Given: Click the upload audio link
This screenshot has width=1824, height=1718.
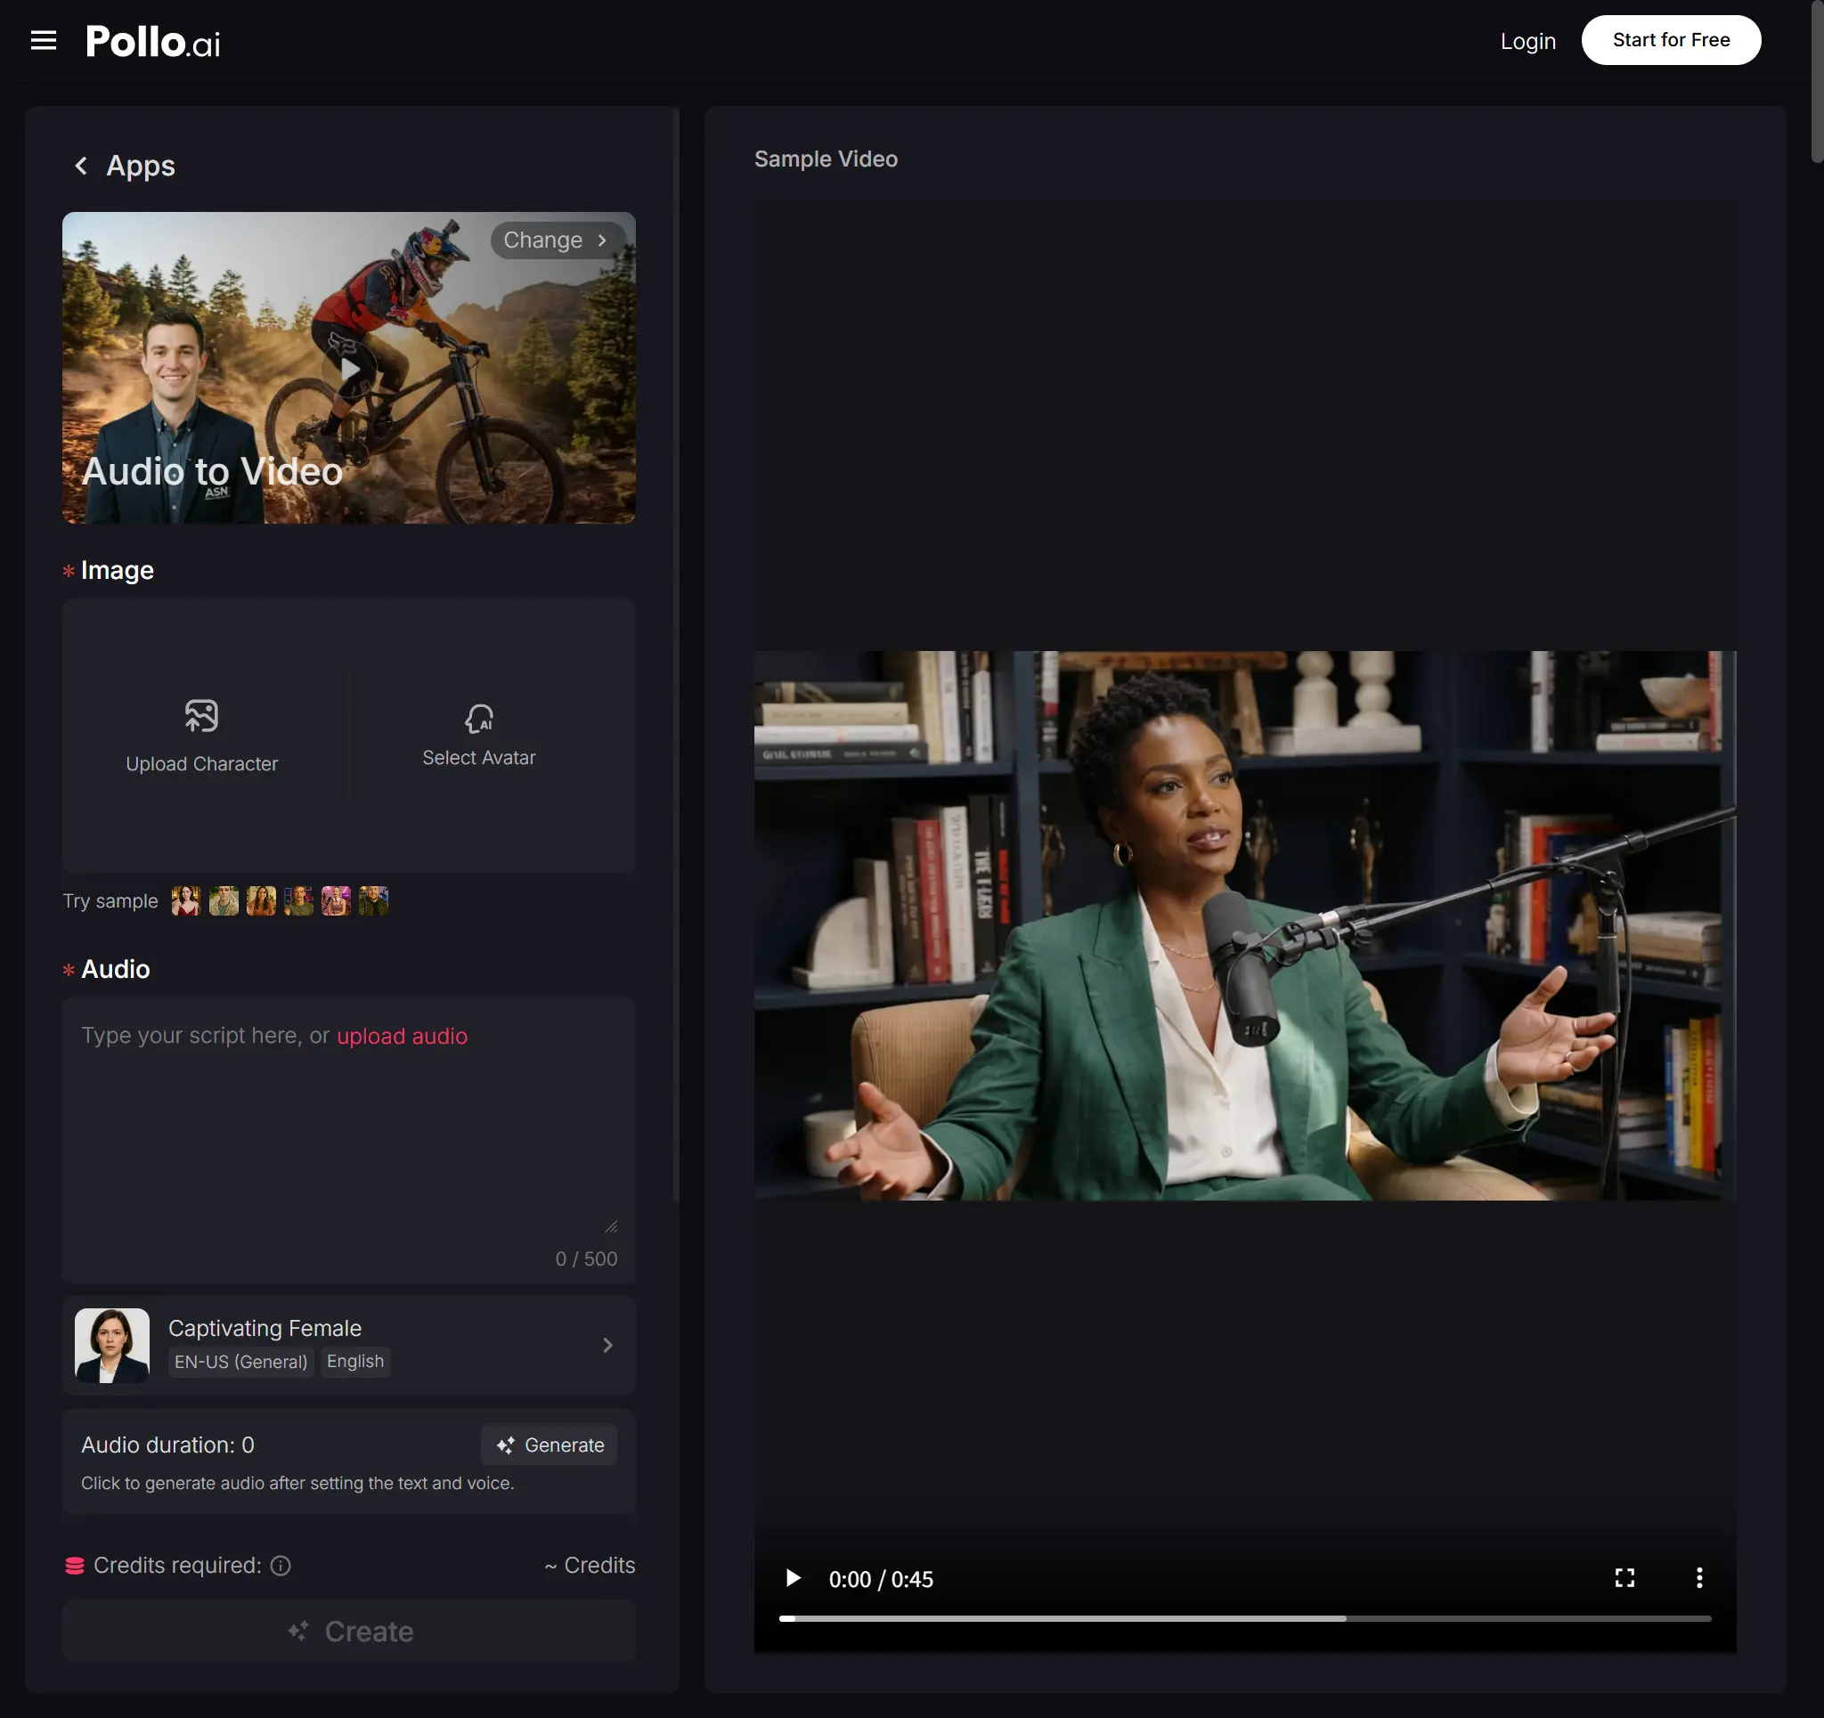Looking at the screenshot, I should [x=402, y=1036].
